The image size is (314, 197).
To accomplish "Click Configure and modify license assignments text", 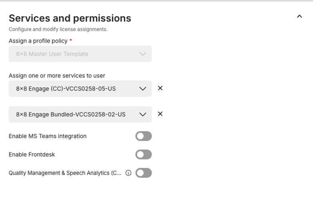I will pyautogui.click(x=58, y=30).
